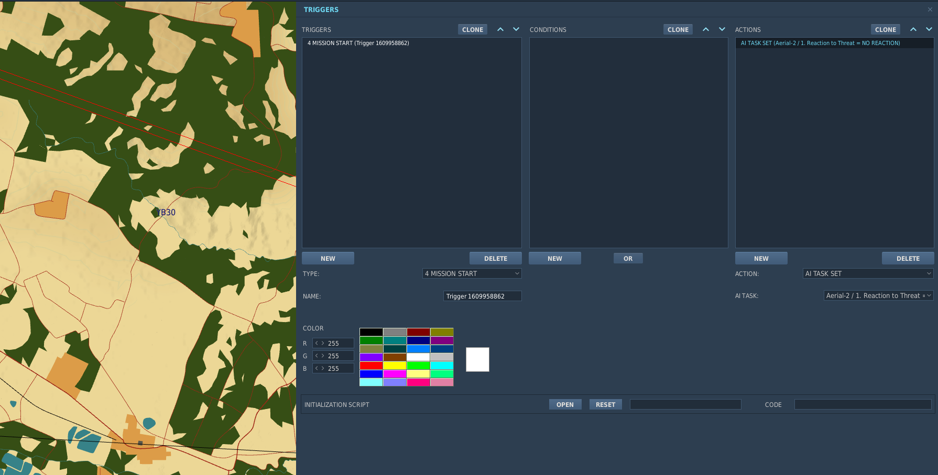
Task: Click the Conditions move-down arrow
Action: pos(722,29)
